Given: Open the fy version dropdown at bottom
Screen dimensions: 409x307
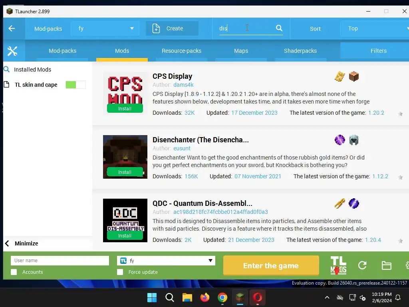Looking at the screenshot, I should (166, 261).
